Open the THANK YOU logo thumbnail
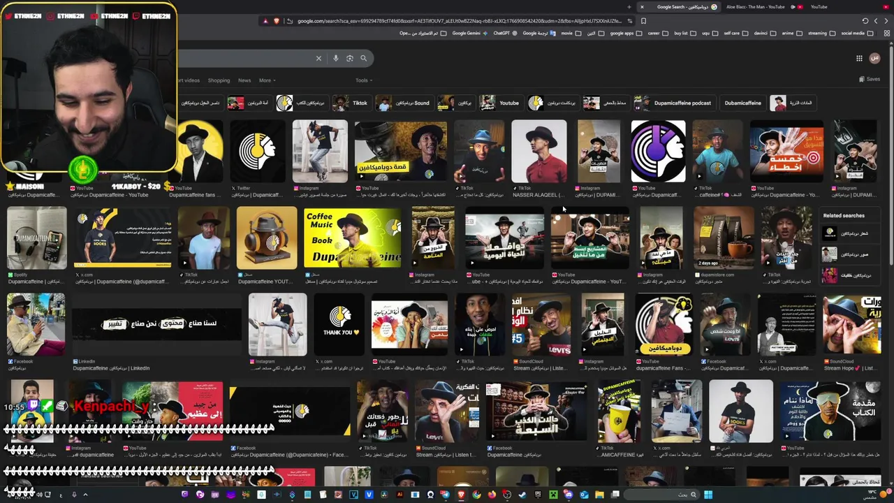The image size is (894, 503). 339,324
